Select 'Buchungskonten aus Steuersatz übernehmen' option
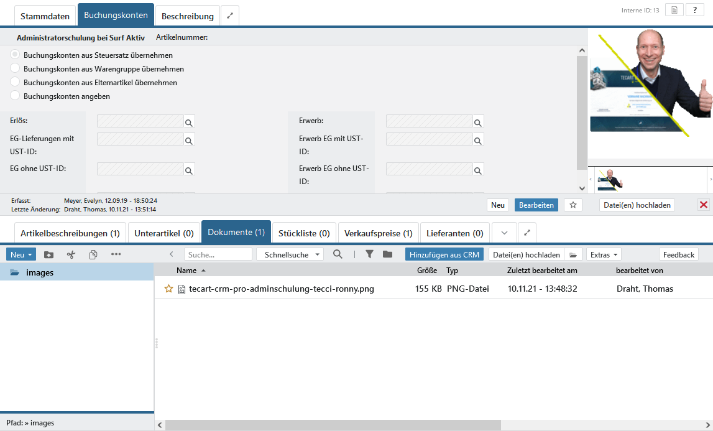This screenshot has height=431, width=713. click(x=16, y=55)
